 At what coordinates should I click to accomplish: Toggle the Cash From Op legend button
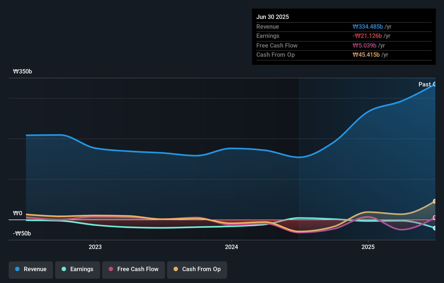coord(197,270)
